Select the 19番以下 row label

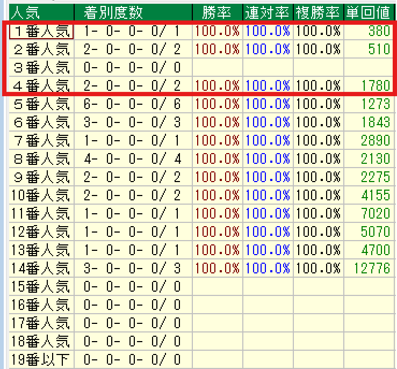point(41,359)
